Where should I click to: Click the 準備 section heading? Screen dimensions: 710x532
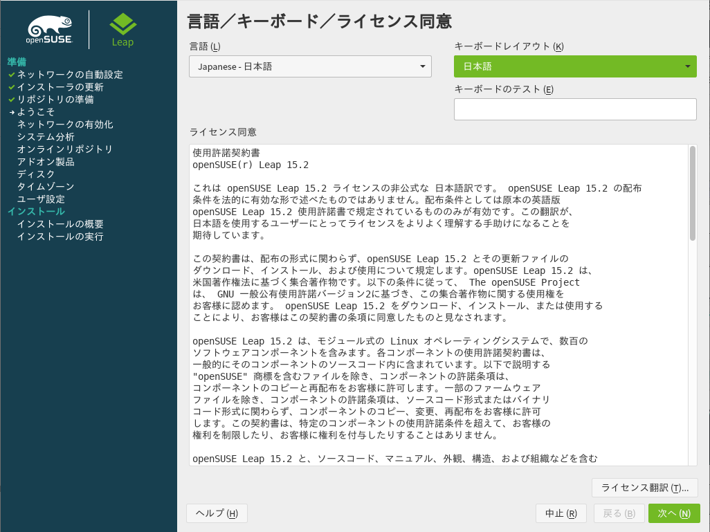[x=17, y=62]
